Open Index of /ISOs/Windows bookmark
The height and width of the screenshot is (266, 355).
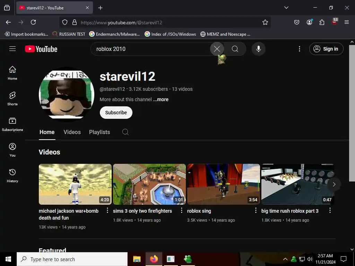tap(170, 34)
